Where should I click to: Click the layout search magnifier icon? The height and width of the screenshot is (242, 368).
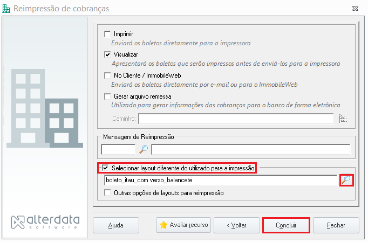(346, 180)
